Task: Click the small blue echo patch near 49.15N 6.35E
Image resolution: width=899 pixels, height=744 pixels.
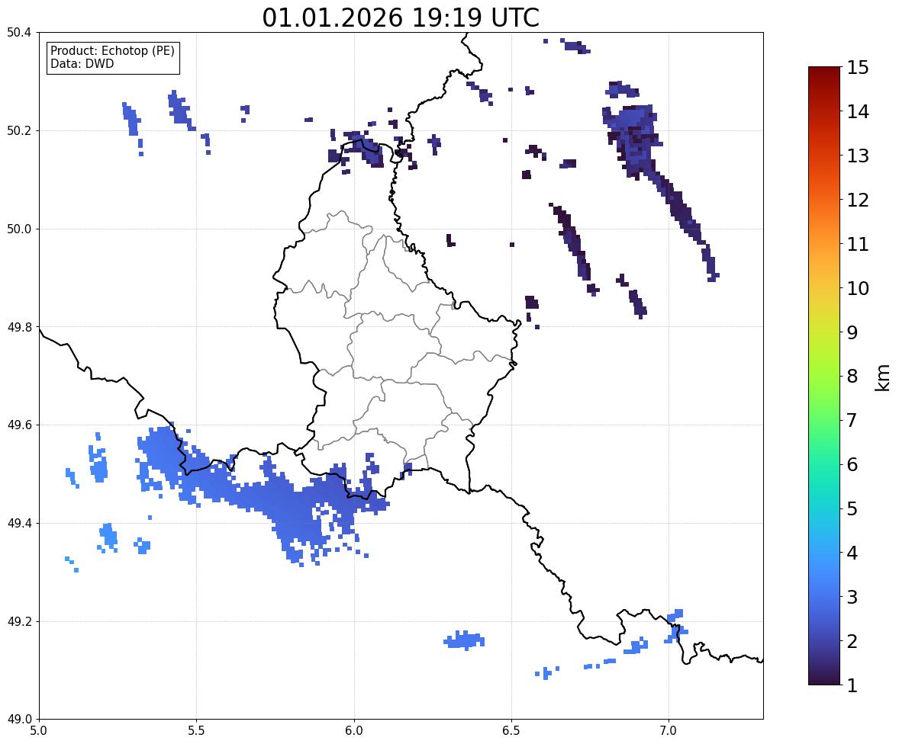Action: [x=465, y=640]
